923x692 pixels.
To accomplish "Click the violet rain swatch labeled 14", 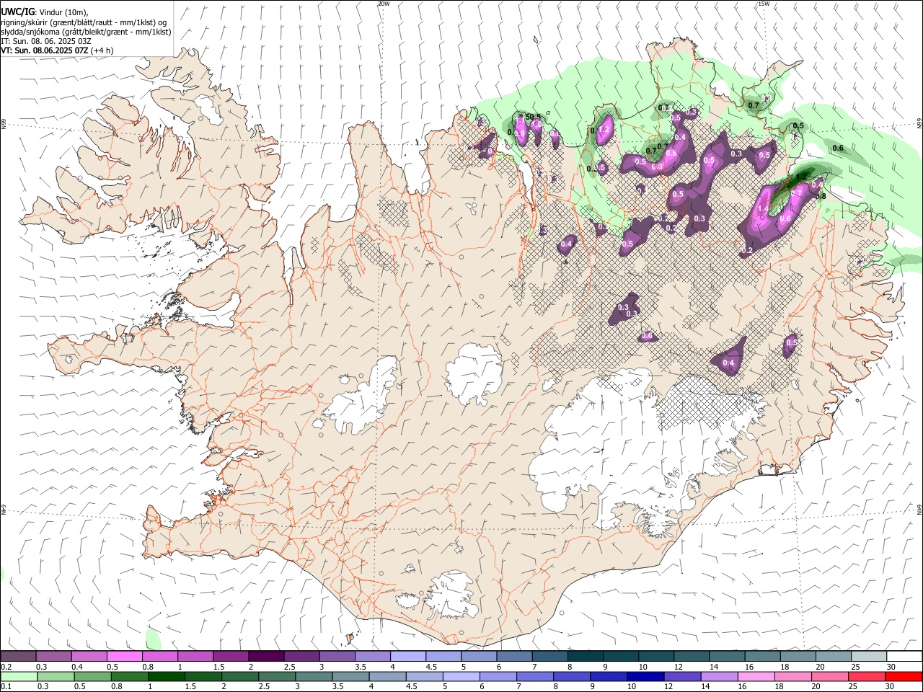I will pos(718,676).
